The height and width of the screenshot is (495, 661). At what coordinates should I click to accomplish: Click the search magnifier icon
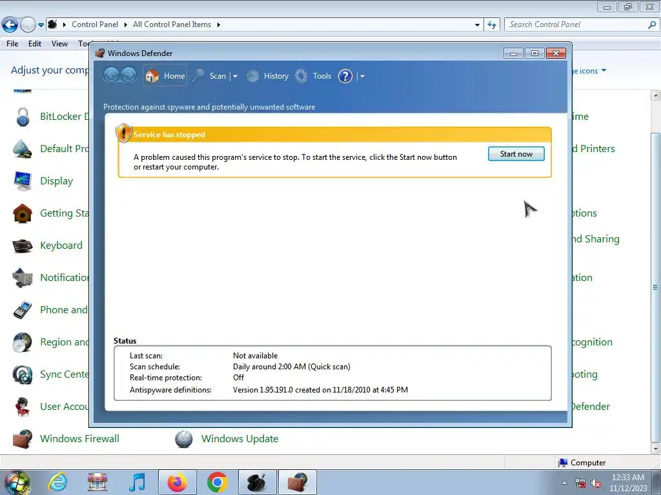(x=652, y=24)
